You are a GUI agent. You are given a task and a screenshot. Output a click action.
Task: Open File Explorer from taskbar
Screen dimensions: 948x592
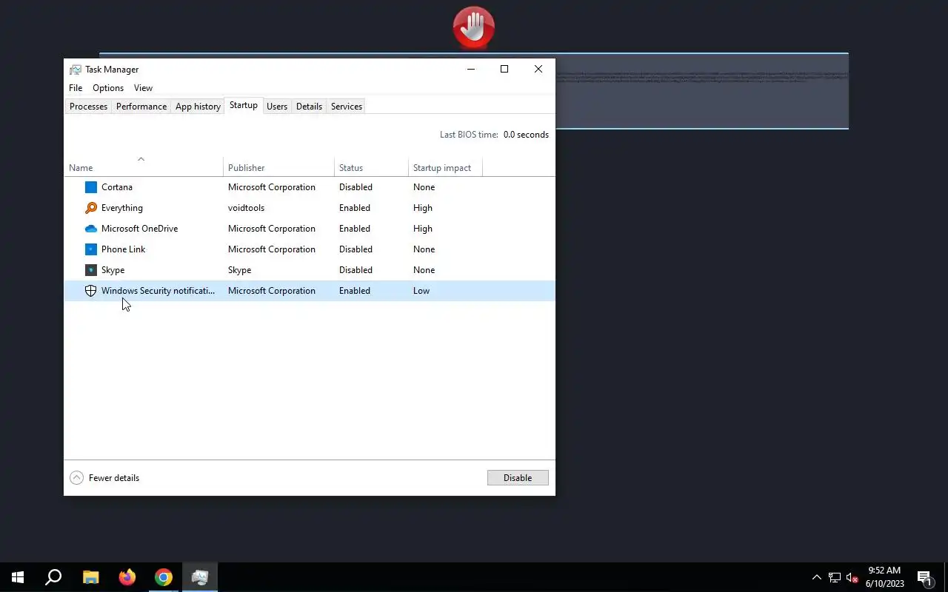point(90,577)
